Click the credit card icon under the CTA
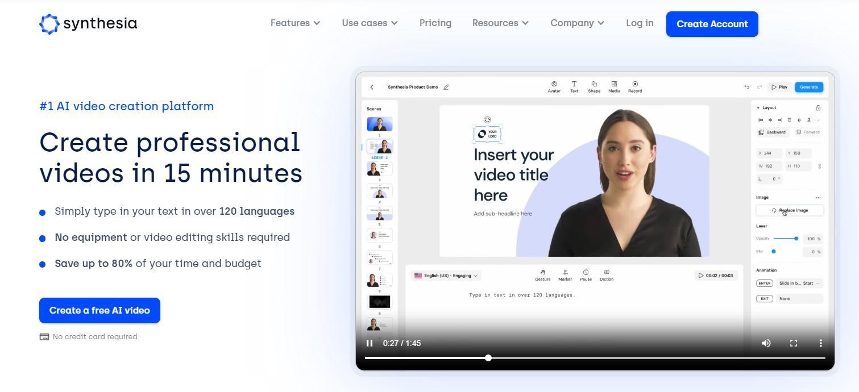The height and width of the screenshot is (392, 859). pos(44,337)
